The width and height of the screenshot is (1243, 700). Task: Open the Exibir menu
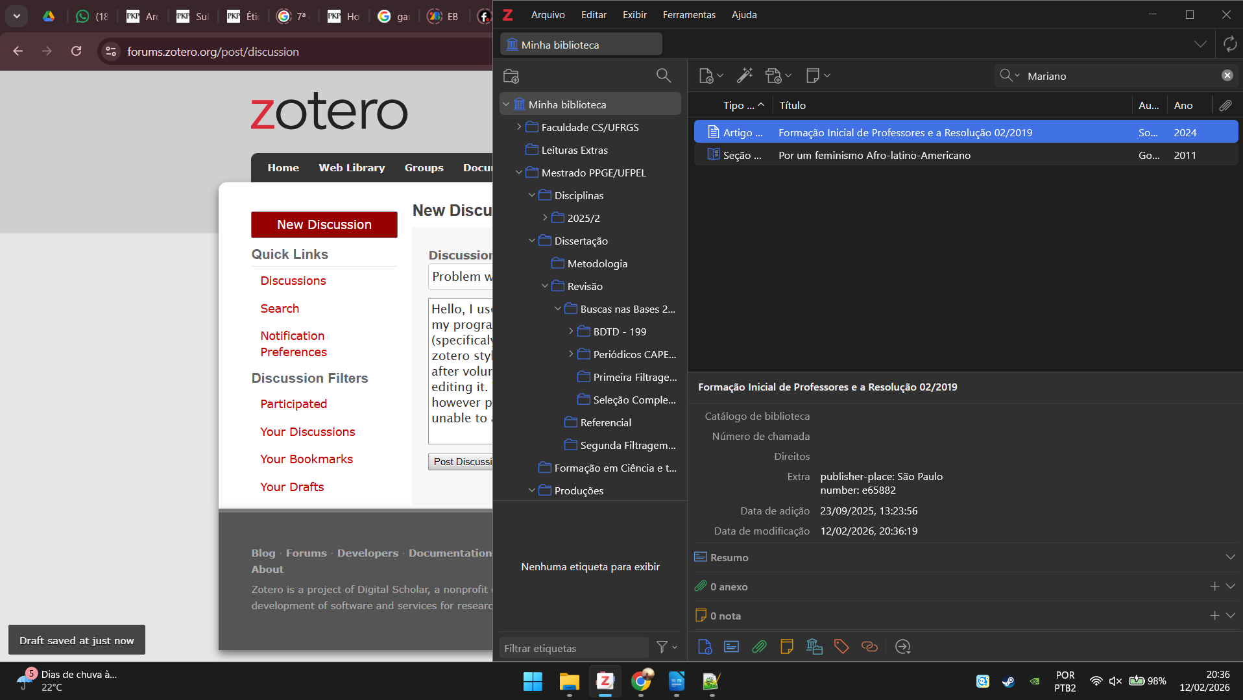634,14
